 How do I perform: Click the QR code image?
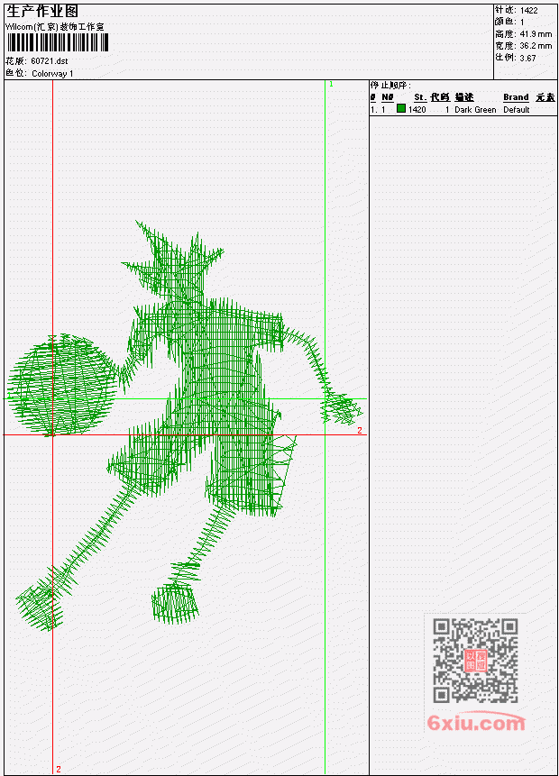476,661
